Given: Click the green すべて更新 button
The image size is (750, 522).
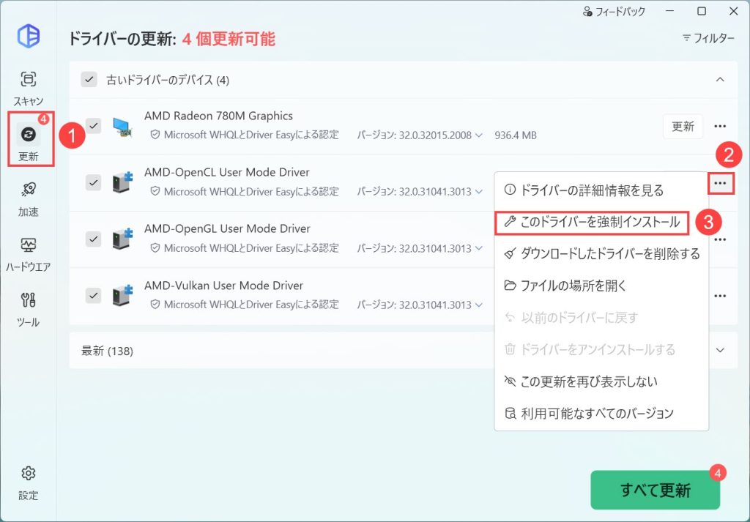Looking at the screenshot, I should (x=655, y=490).
